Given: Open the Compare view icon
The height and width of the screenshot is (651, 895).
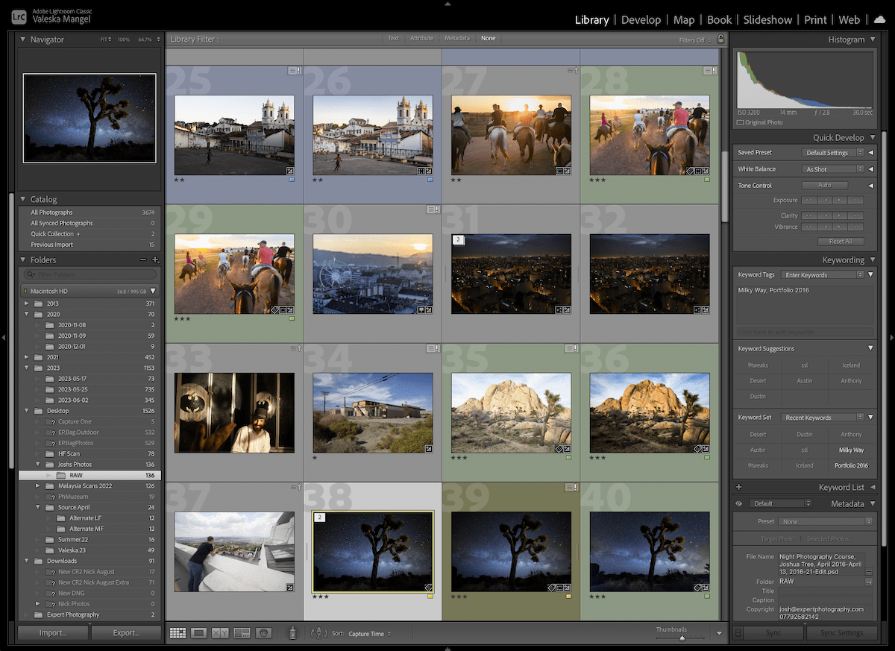Looking at the screenshot, I should click(219, 633).
